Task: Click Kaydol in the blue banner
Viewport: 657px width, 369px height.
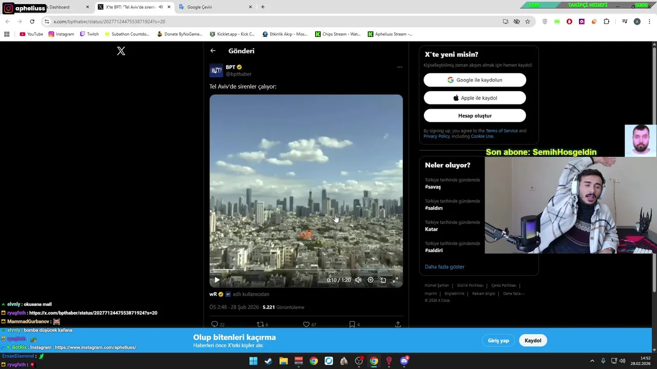Action: [533, 340]
